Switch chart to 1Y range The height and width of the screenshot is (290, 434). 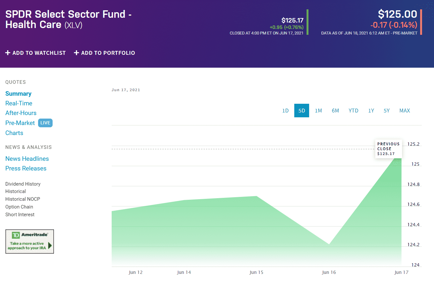pyautogui.click(x=371, y=111)
